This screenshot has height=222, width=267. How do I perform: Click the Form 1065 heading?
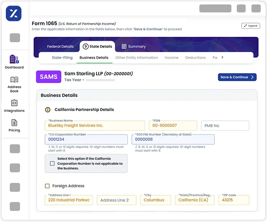coord(44,23)
